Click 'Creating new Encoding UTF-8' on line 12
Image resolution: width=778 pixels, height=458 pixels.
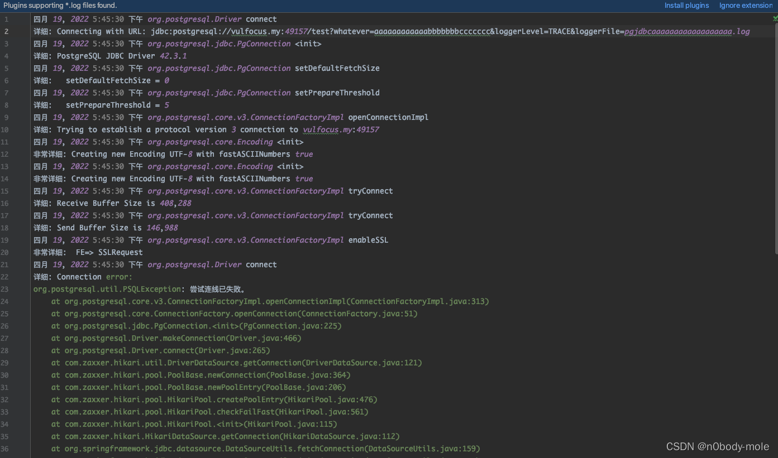coord(132,154)
